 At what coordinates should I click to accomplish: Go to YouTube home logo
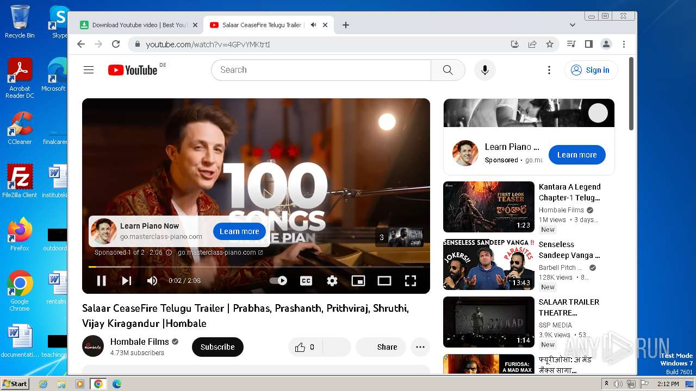coord(133,70)
